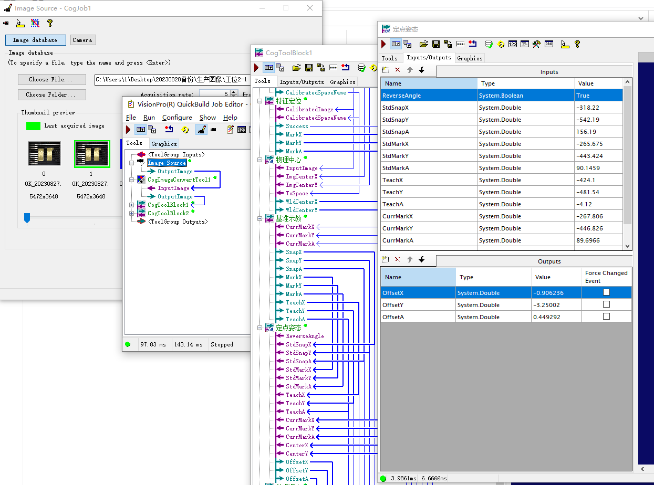Open help in Image Source window toolbar
654x485 pixels.
tap(50, 23)
